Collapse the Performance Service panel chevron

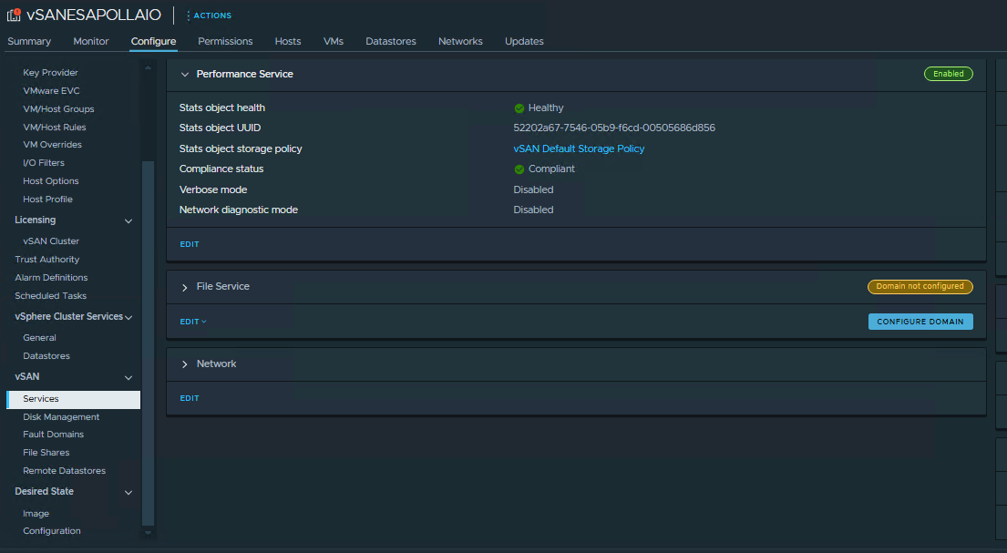click(185, 75)
